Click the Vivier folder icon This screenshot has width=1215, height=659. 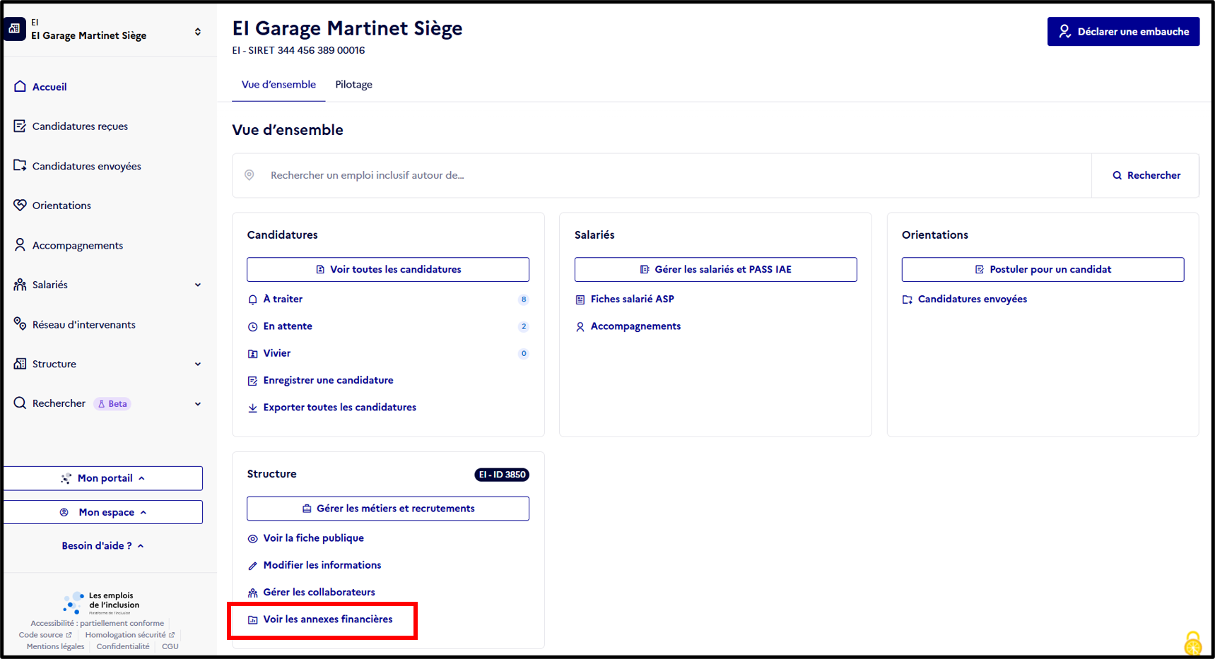pos(252,354)
